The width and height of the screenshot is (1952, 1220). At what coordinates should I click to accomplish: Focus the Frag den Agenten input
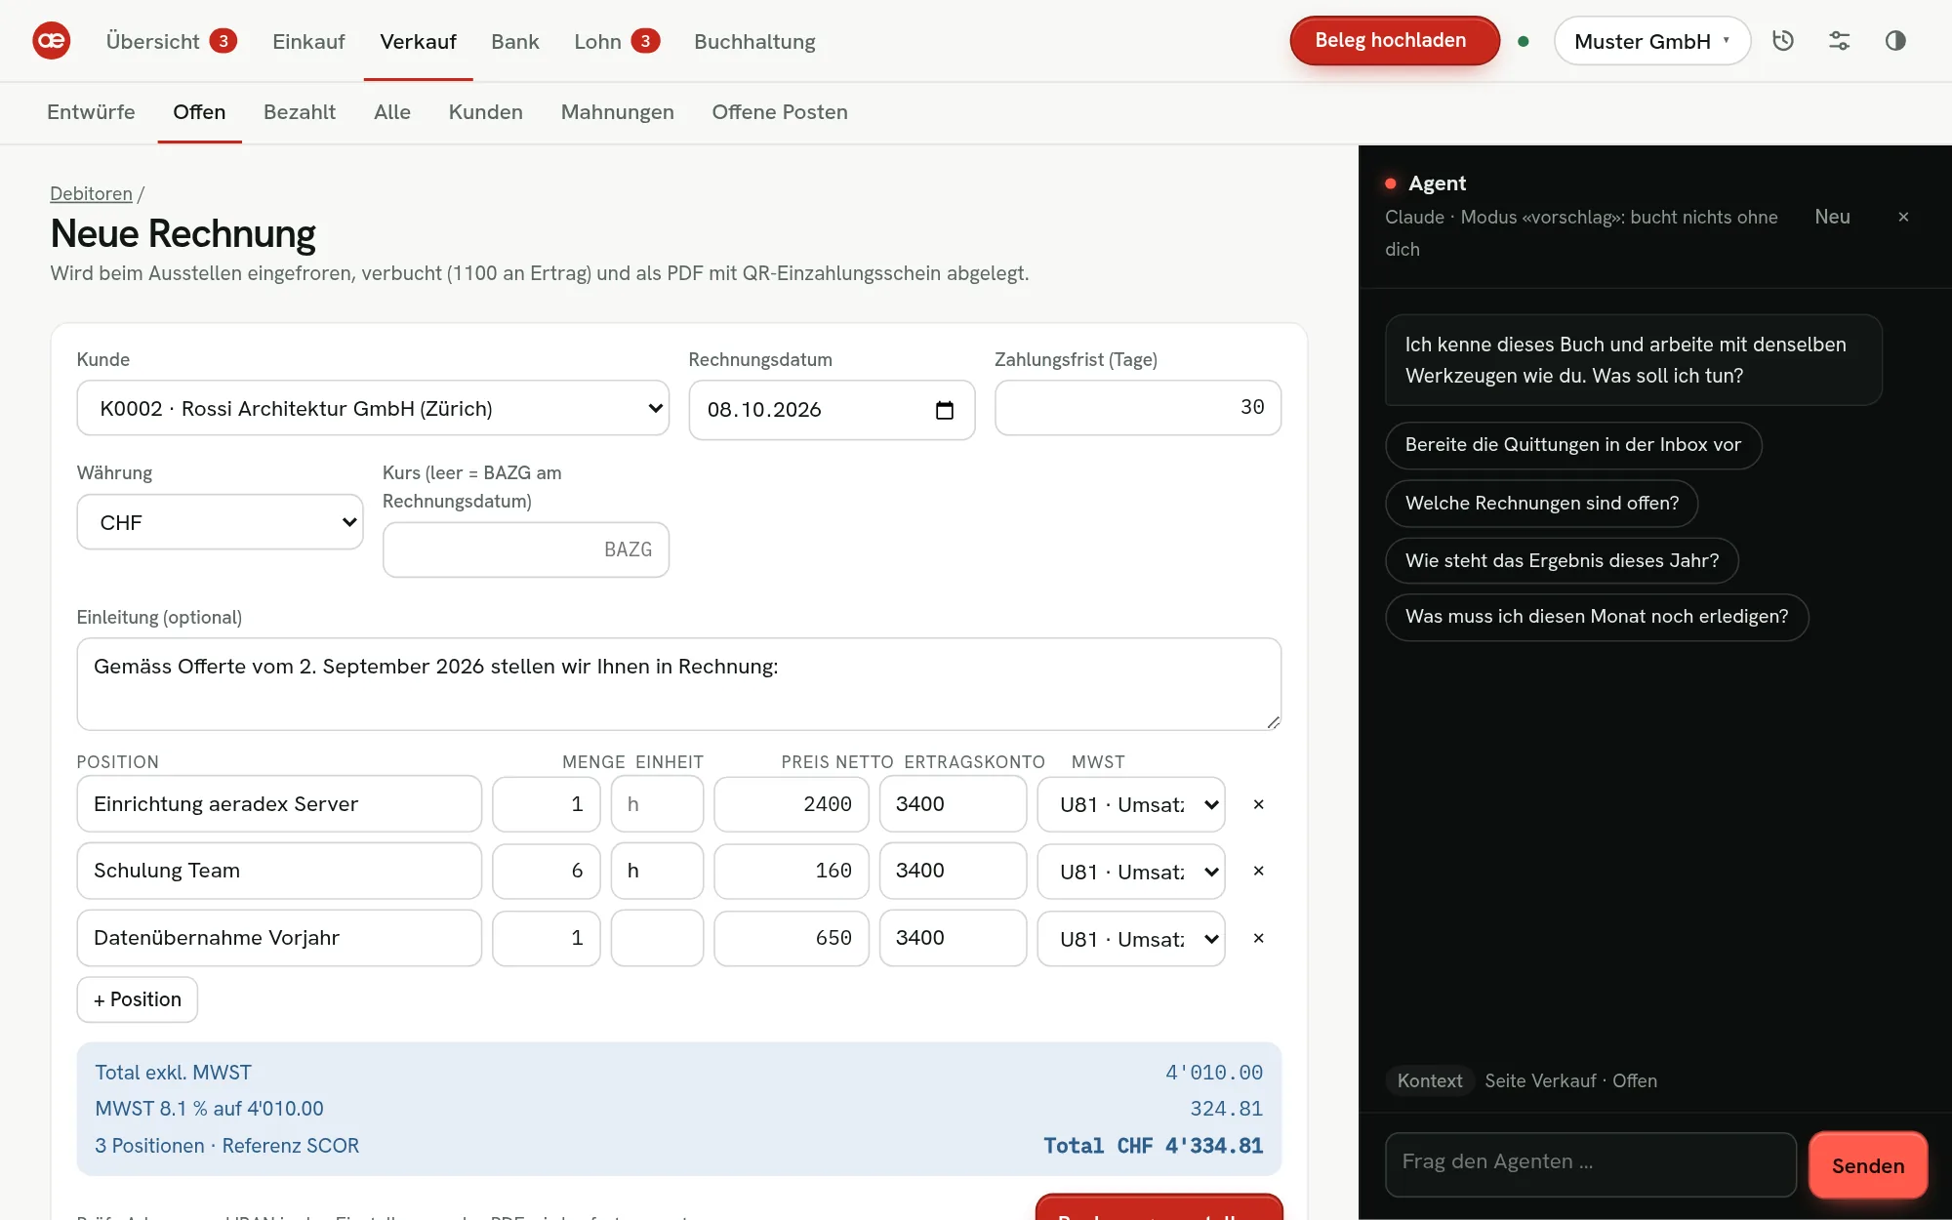click(x=1591, y=1164)
